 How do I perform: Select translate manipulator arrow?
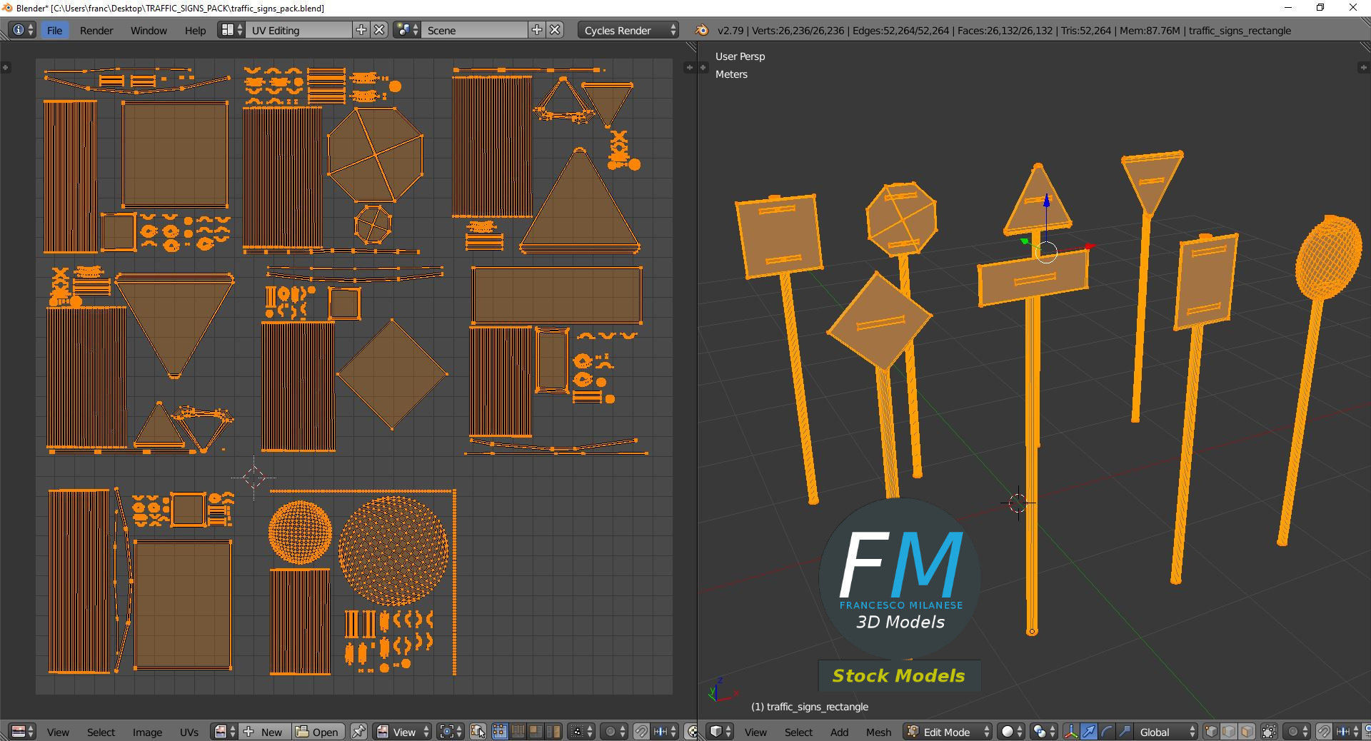pyautogui.click(x=1089, y=732)
